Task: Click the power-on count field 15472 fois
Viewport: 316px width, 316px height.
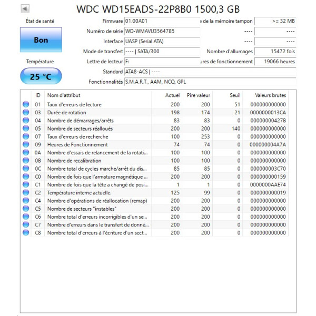Action: (275, 52)
